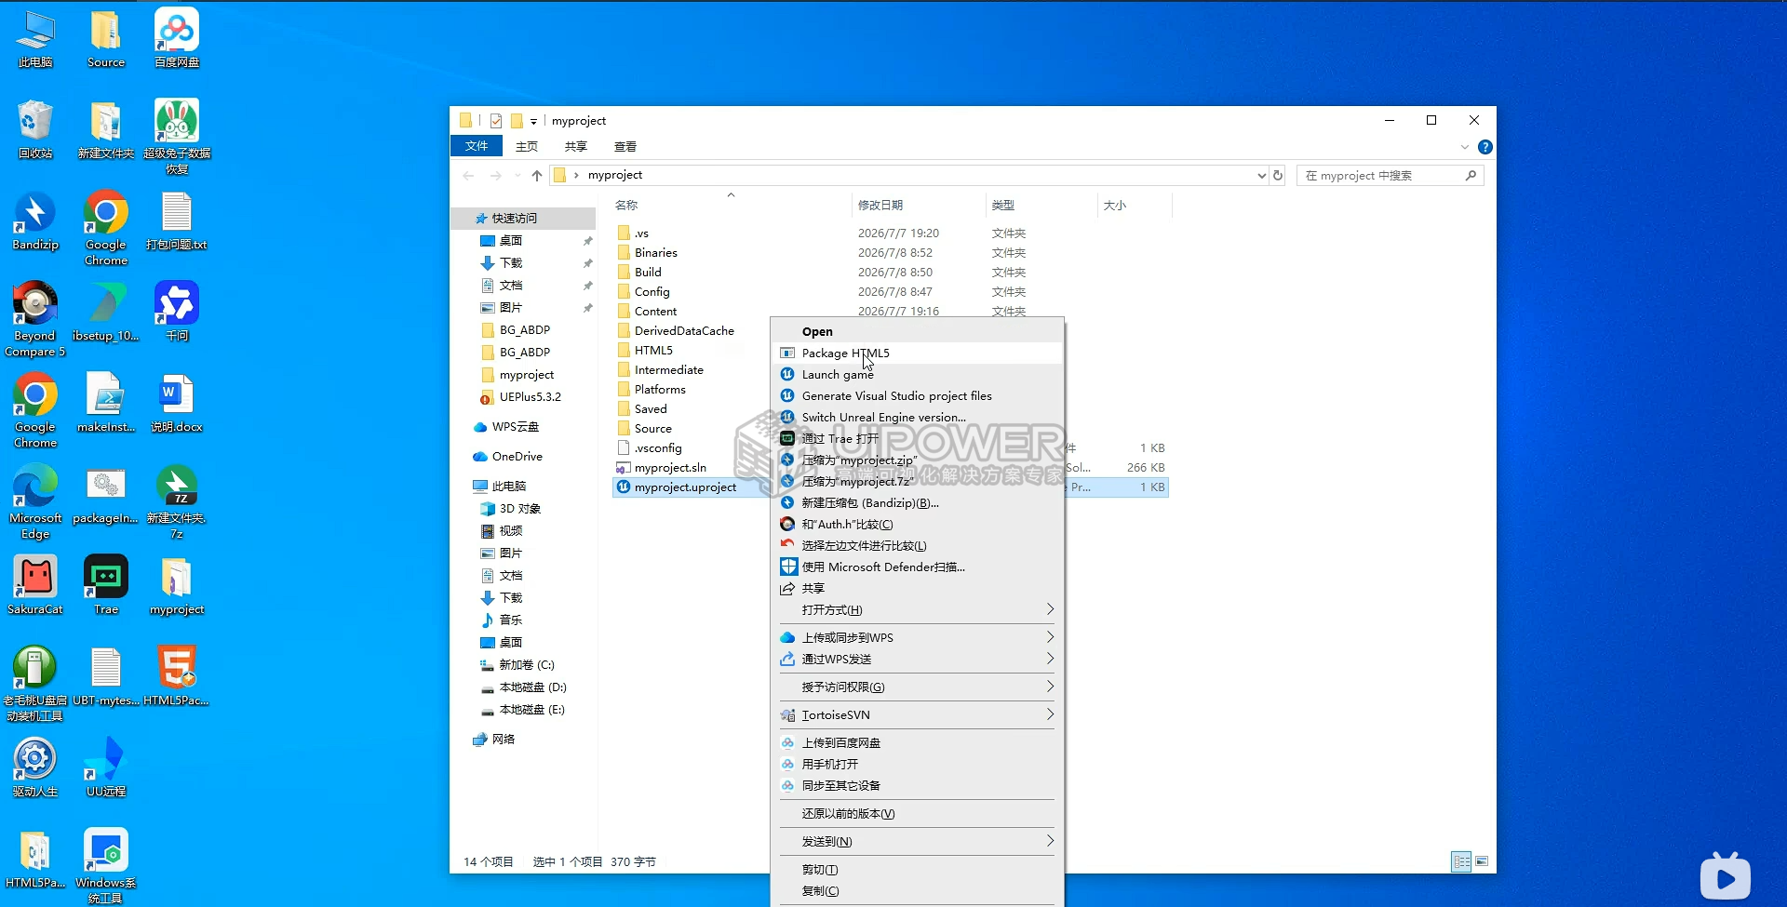Screen dimensions: 1787x907
Task: Open Beyond Compare 5 desktop icon
Action: [35, 319]
